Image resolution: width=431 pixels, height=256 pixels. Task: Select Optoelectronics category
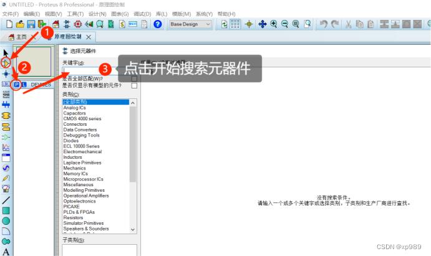[x=79, y=201]
